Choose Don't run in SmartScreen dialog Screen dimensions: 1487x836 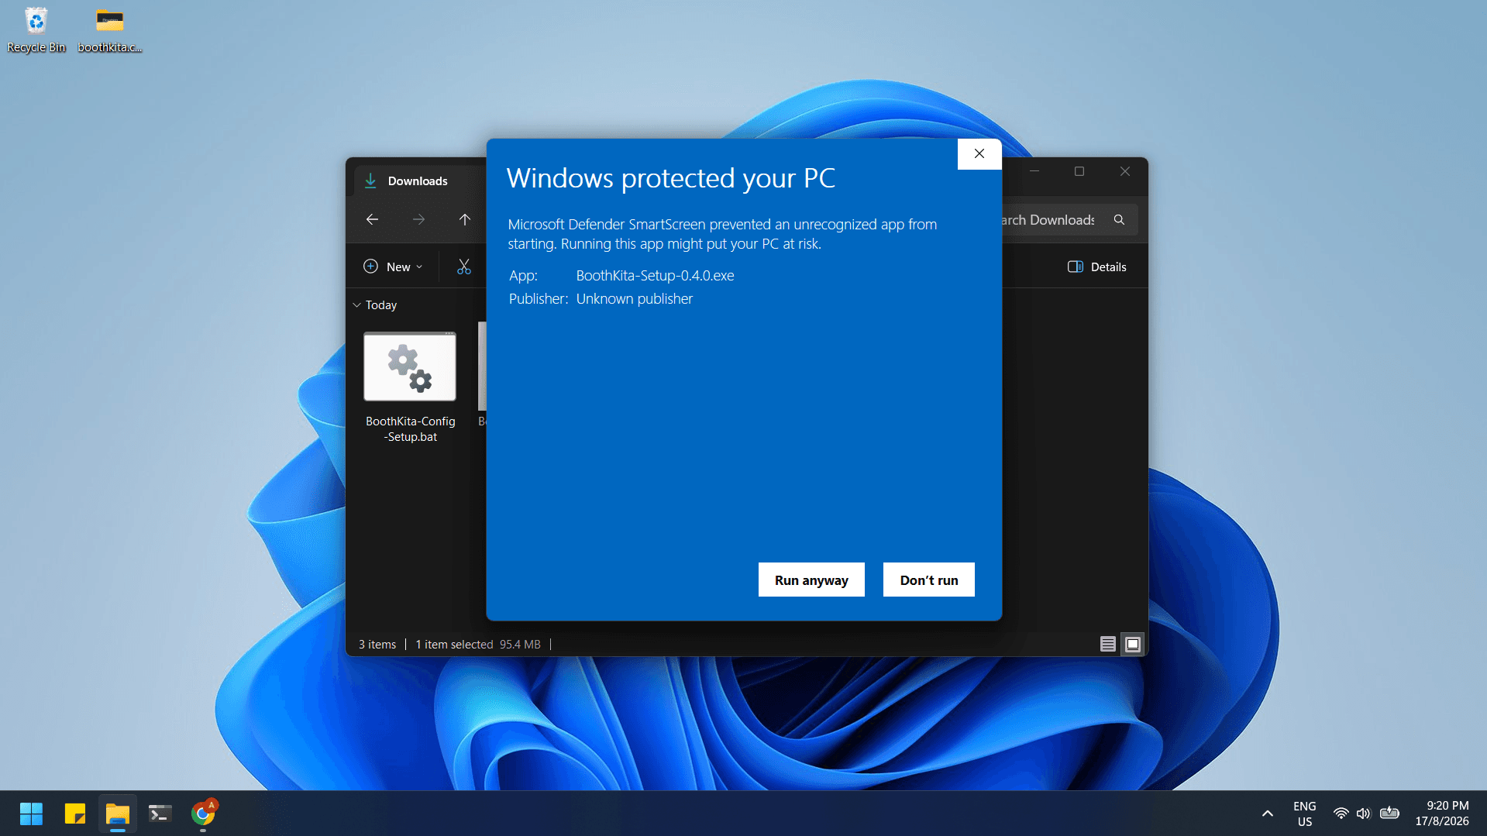point(928,580)
